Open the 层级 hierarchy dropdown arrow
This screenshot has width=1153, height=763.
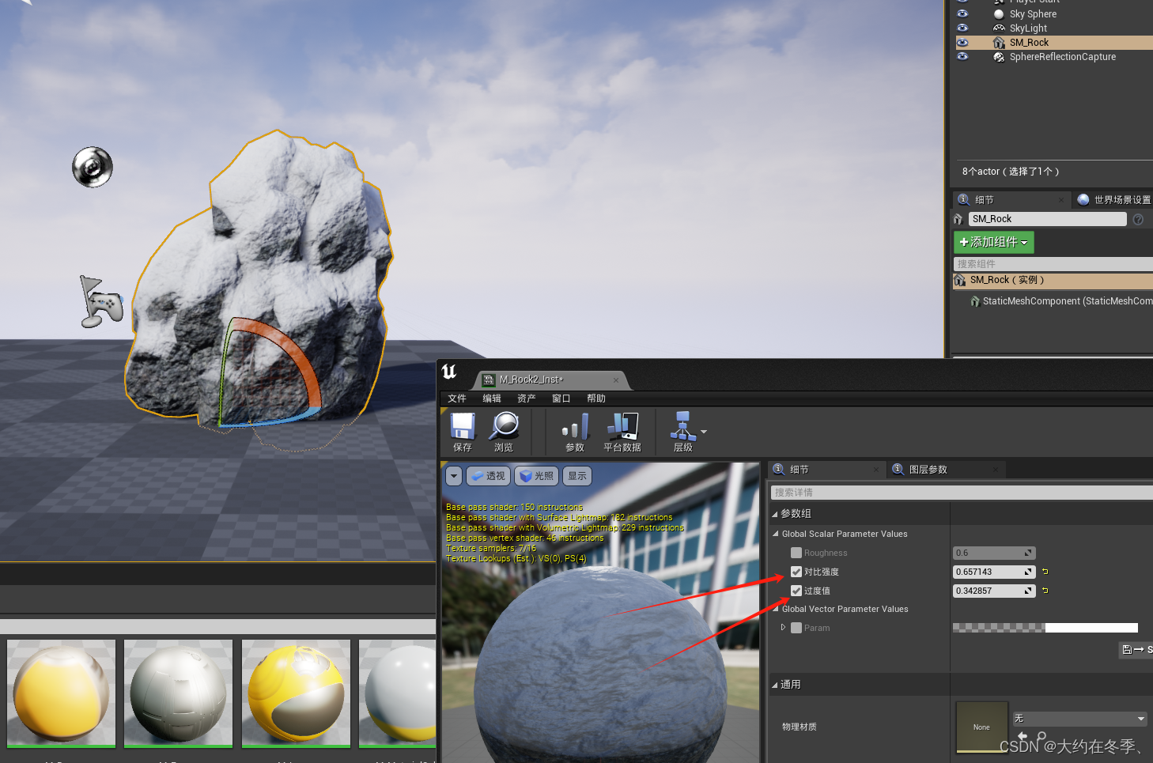[x=704, y=432]
